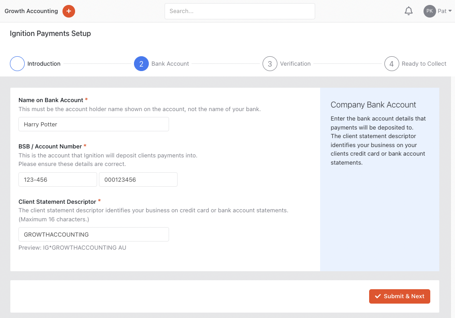Click the account number field 000123456
The image size is (455, 318).
pyautogui.click(x=138, y=179)
